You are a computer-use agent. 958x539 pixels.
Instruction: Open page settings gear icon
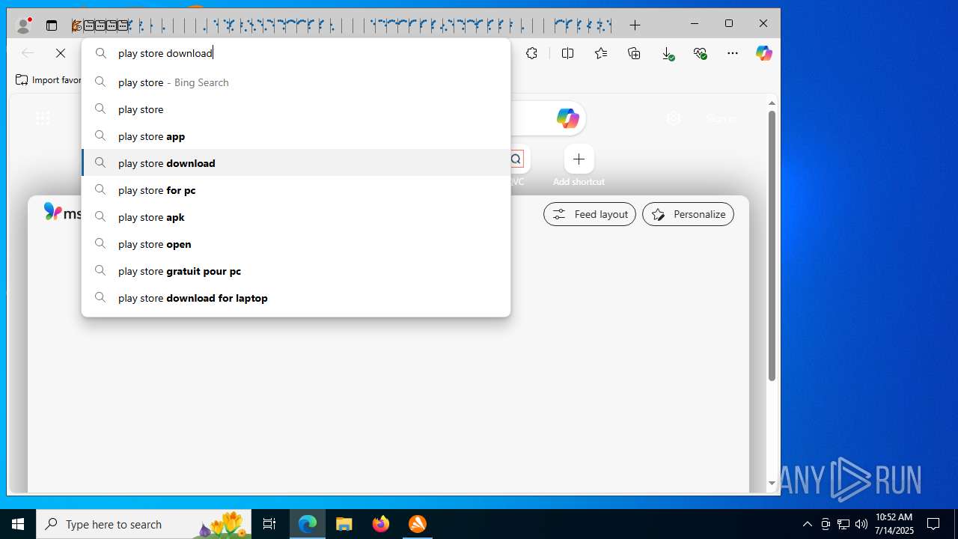point(674,118)
